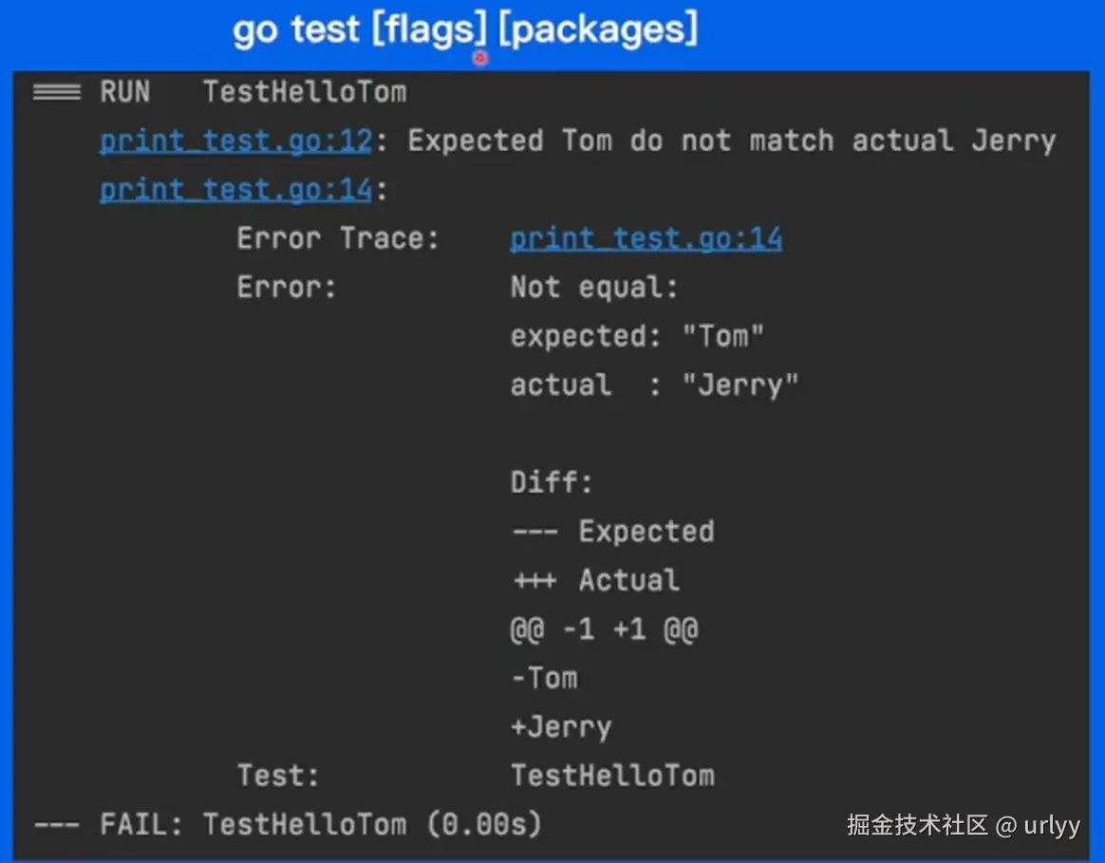
Task: Click the +++ Actual diff line
Action: pos(596,580)
